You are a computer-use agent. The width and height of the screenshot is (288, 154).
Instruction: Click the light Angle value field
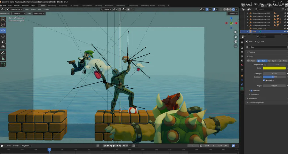click(x=275, y=86)
